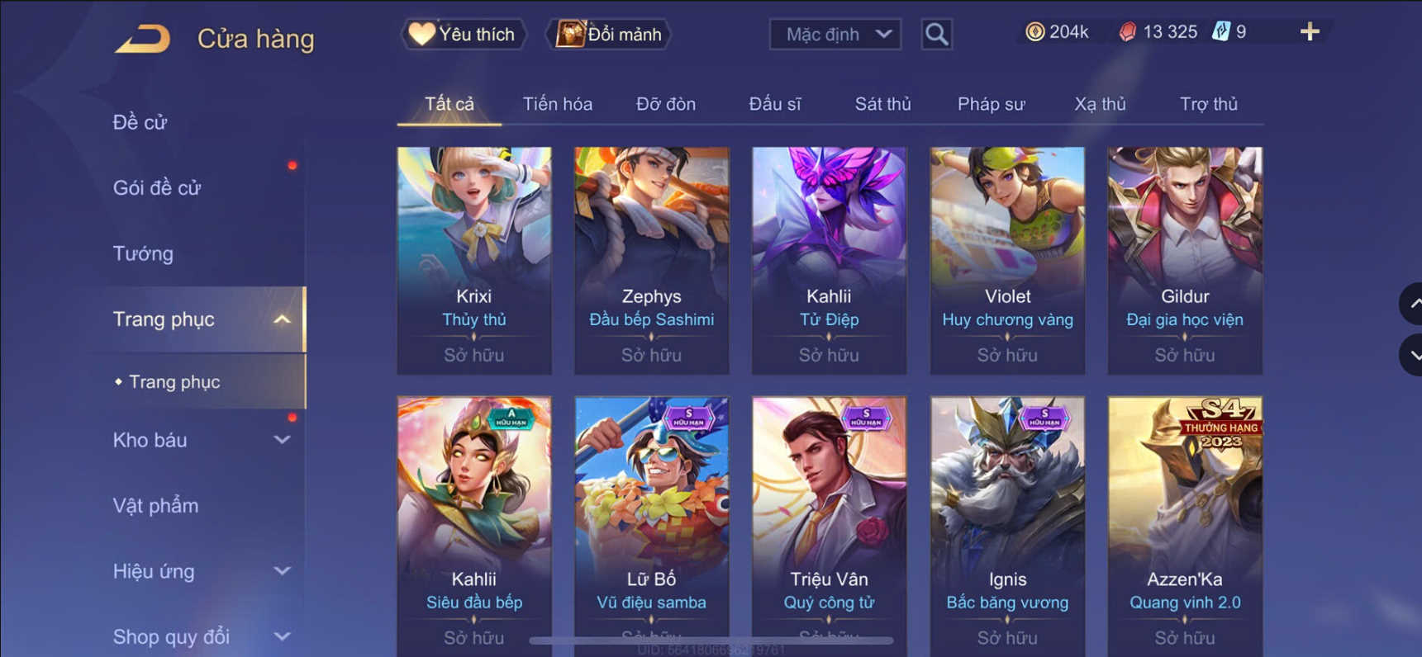Open Gói đề cử in sidebar
The height and width of the screenshot is (657, 1422).
pyautogui.click(x=157, y=187)
